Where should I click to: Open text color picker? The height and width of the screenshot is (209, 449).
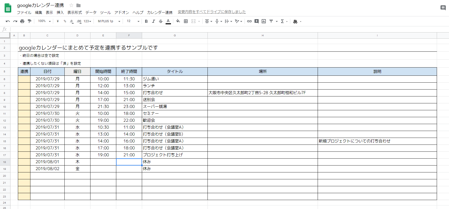168,21
